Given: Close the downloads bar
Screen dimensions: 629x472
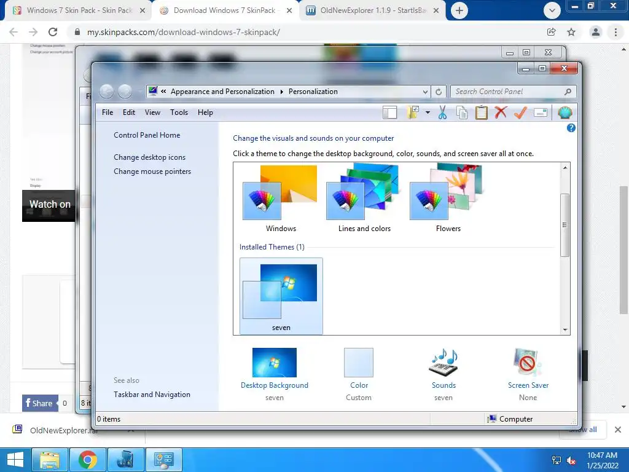Looking at the screenshot, I should point(618,430).
